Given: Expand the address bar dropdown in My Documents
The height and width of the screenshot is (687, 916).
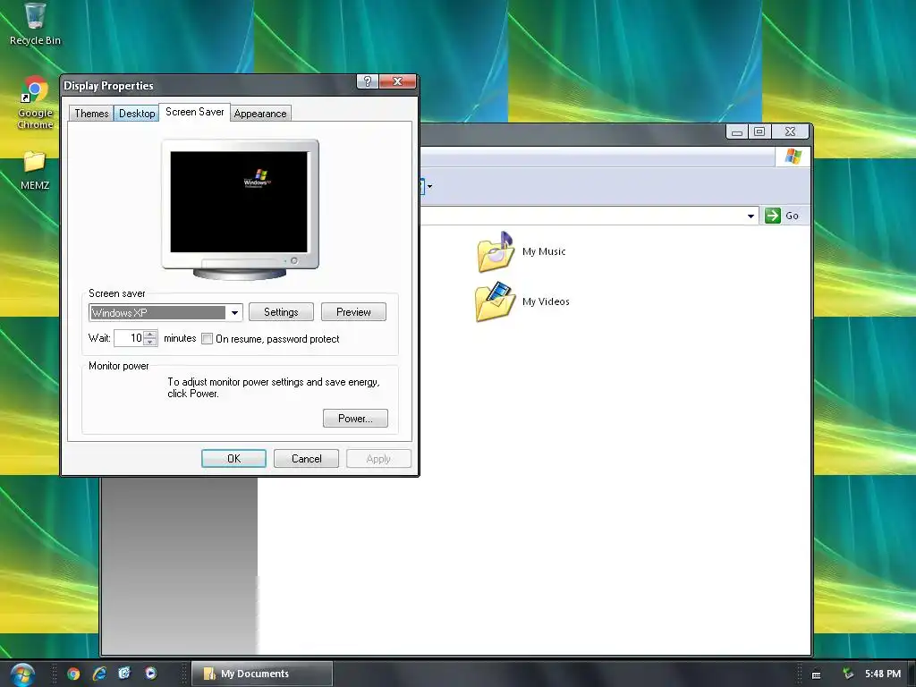Looking at the screenshot, I should [x=751, y=216].
